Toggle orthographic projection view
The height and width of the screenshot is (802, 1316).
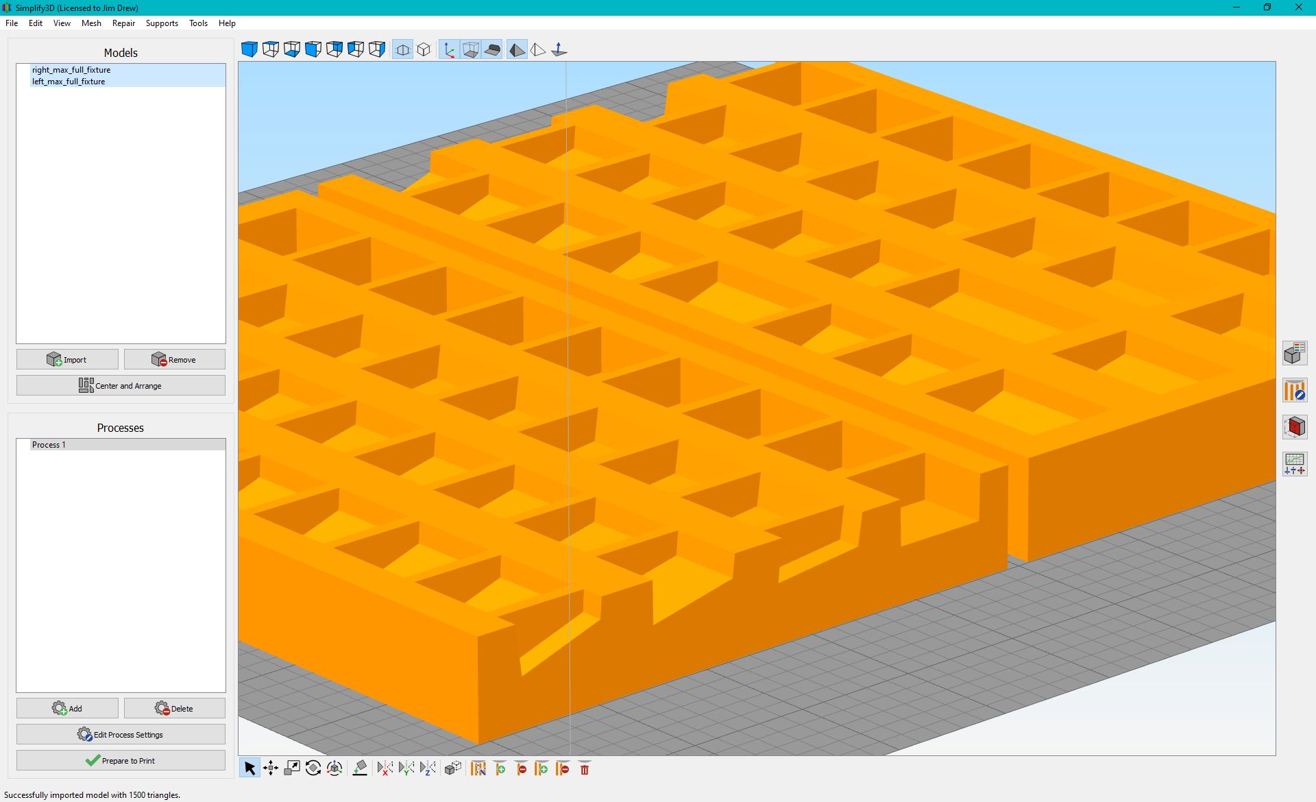point(424,49)
